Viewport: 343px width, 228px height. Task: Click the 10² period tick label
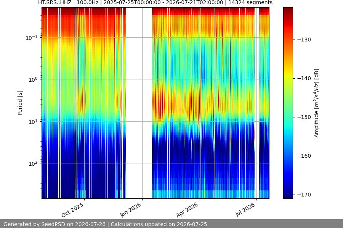33,163
